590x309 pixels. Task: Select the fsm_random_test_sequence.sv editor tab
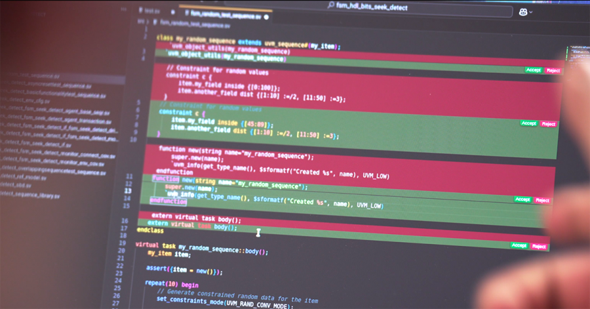click(225, 14)
